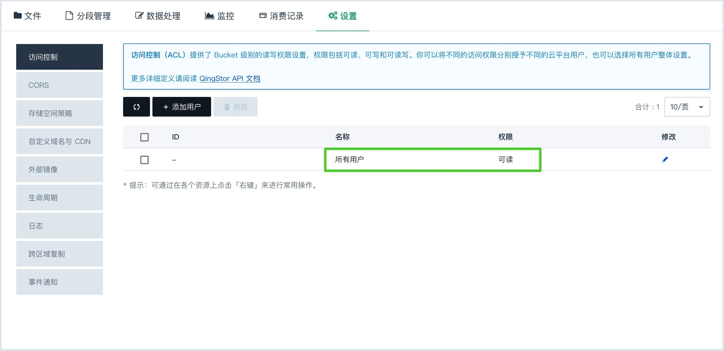Click the trash icon on 删除 button
724x351 pixels.
227,107
